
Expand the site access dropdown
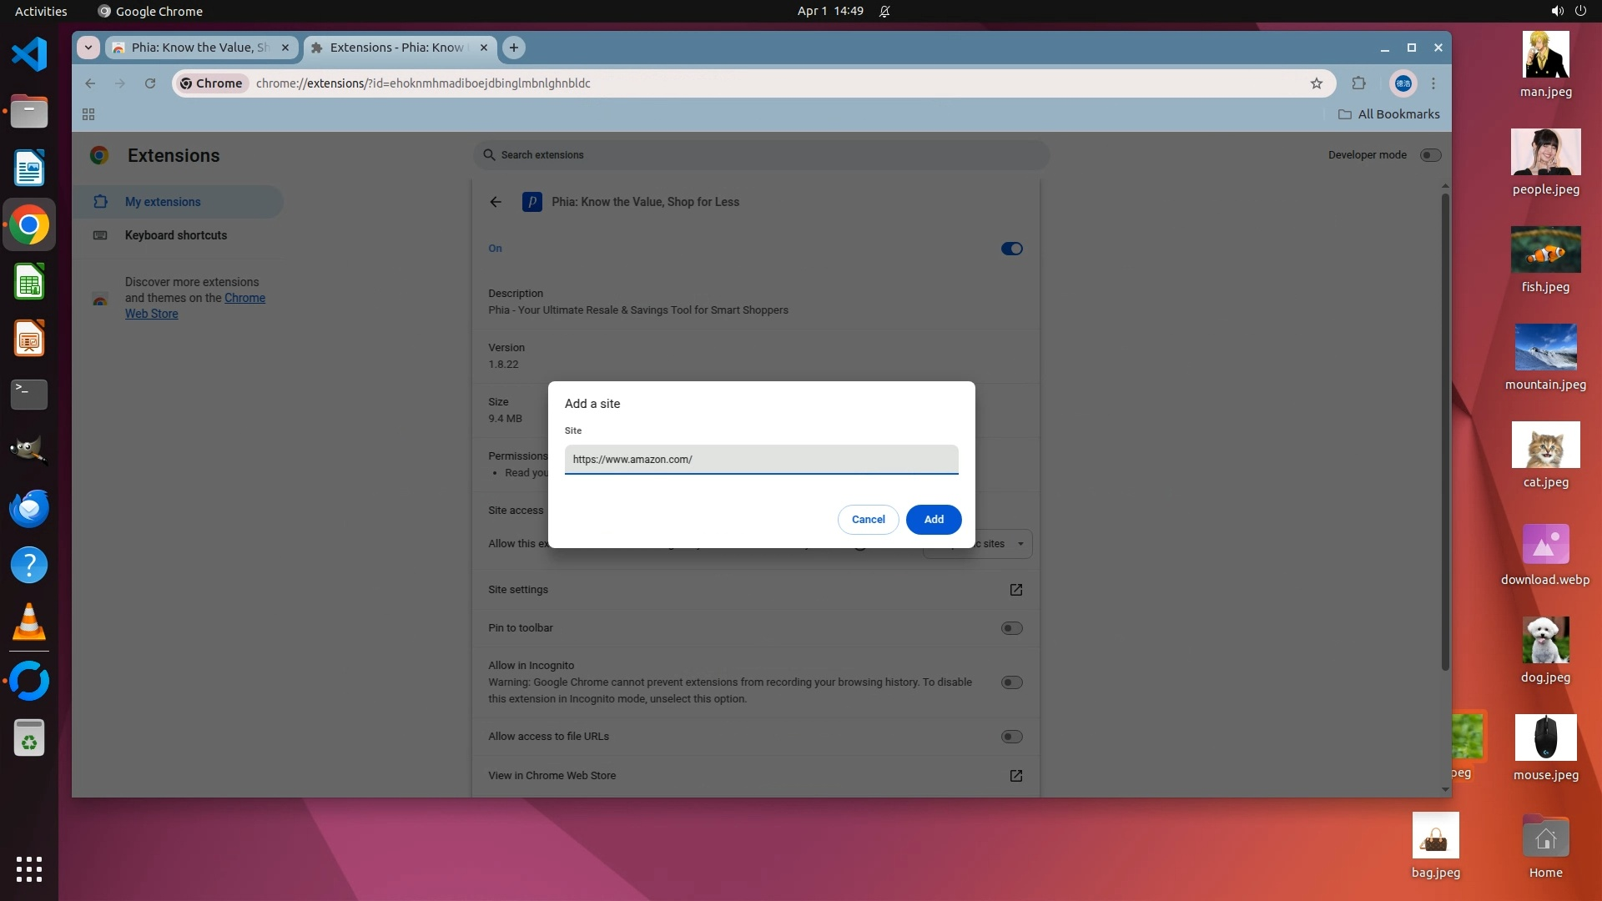coord(1020,544)
